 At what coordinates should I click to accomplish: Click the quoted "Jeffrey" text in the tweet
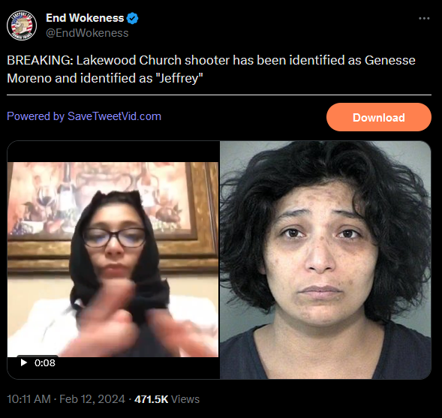click(x=179, y=78)
